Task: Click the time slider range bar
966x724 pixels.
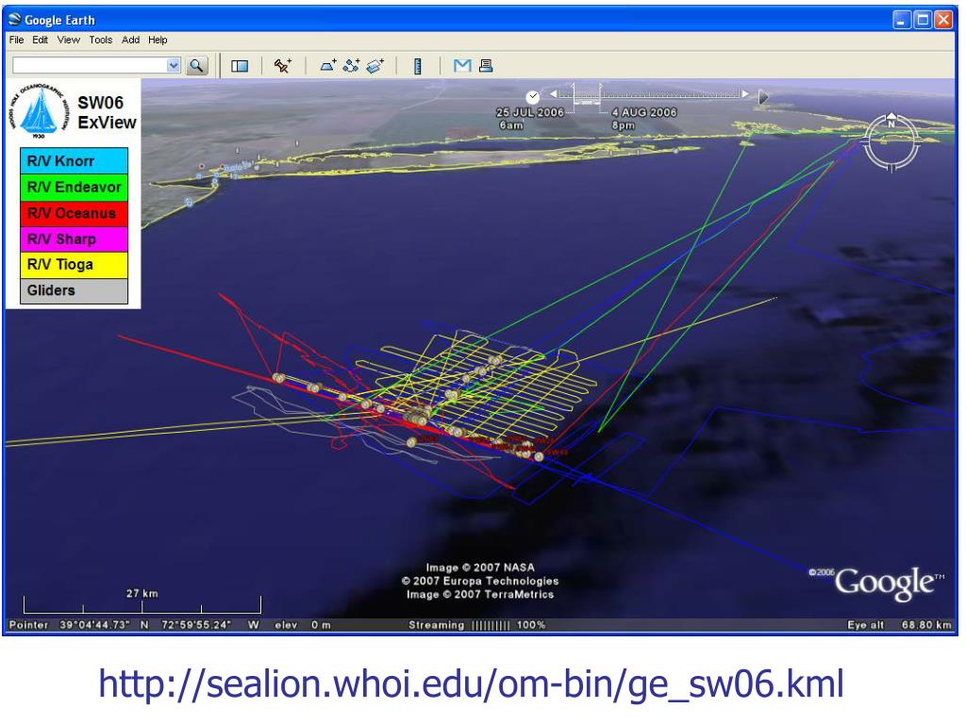Action: [649, 95]
